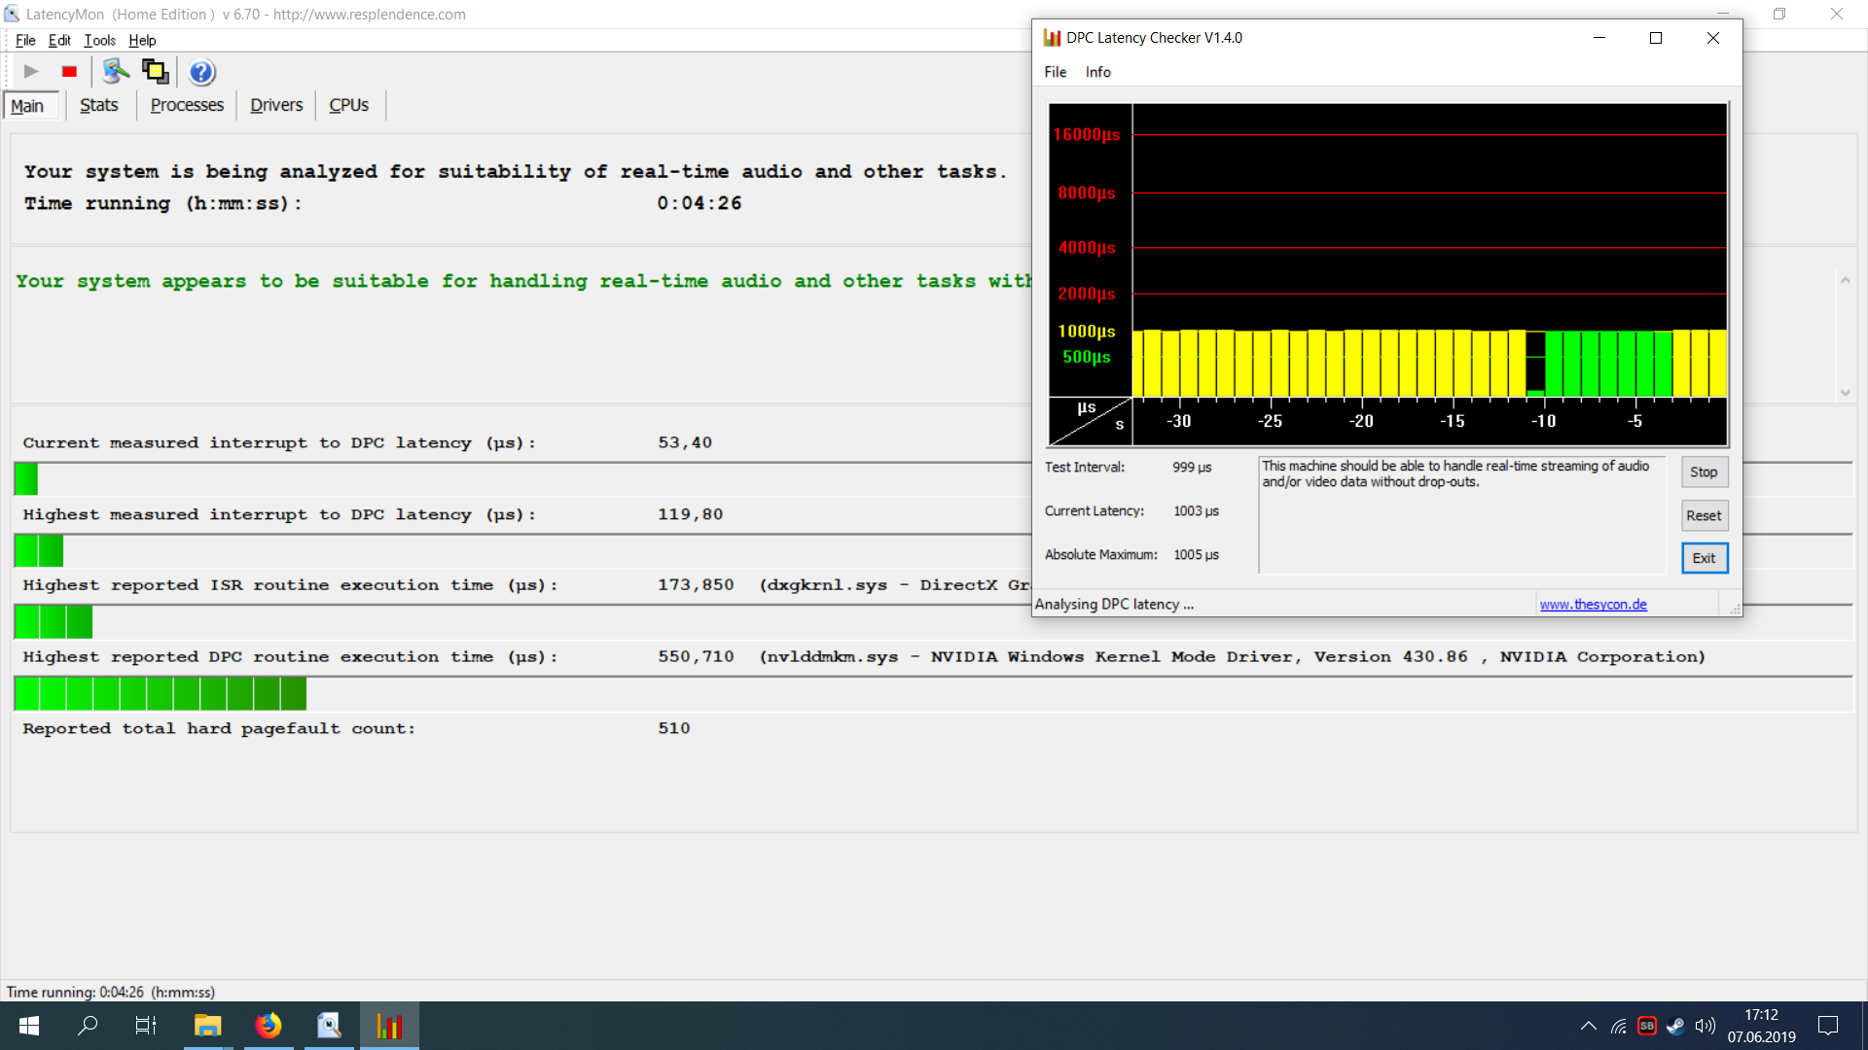Open File Explorer from taskbar

207,1026
